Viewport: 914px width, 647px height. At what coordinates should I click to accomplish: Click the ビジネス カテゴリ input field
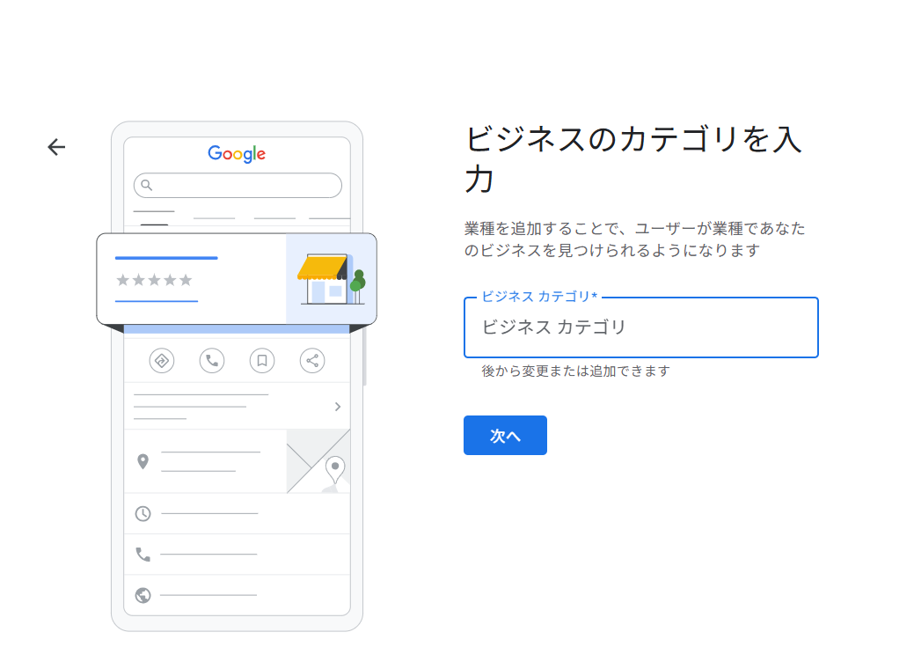640,327
